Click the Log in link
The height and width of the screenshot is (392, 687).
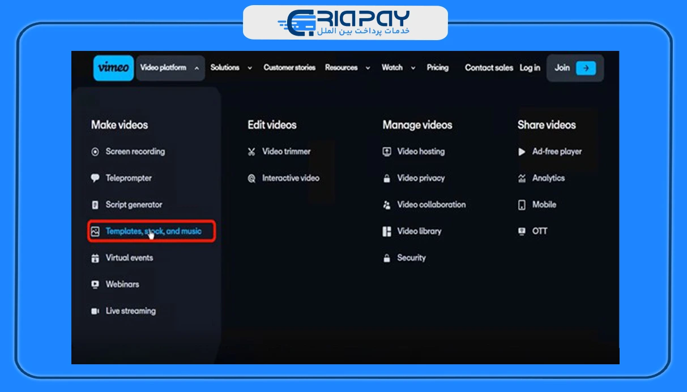tap(530, 67)
